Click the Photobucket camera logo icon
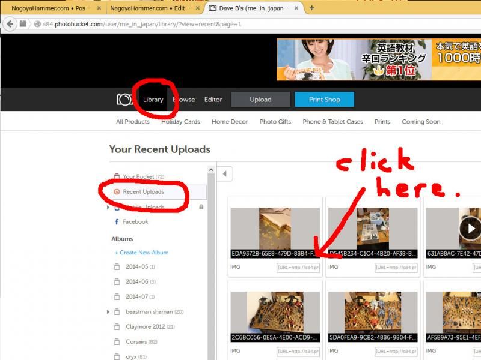The width and height of the screenshot is (481, 360). (x=124, y=100)
